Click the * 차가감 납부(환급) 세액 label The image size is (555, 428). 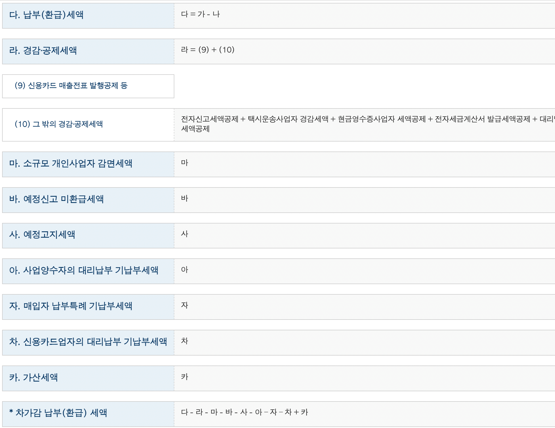[58, 413]
